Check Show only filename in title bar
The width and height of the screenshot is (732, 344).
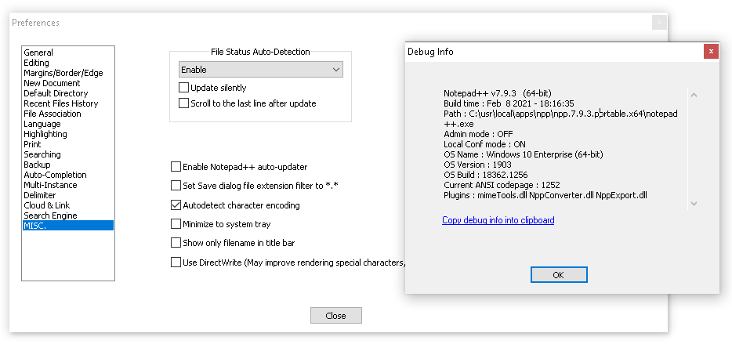tap(176, 243)
